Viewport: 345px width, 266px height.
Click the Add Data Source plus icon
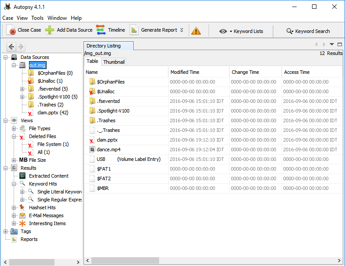click(x=50, y=30)
